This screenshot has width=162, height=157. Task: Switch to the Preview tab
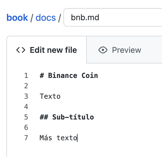click(x=124, y=50)
